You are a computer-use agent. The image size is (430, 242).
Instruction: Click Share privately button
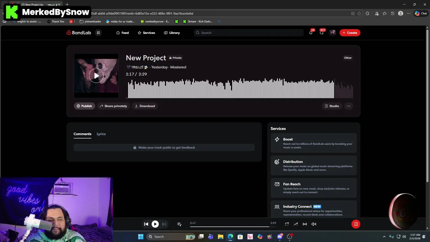[x=113, y=106]
